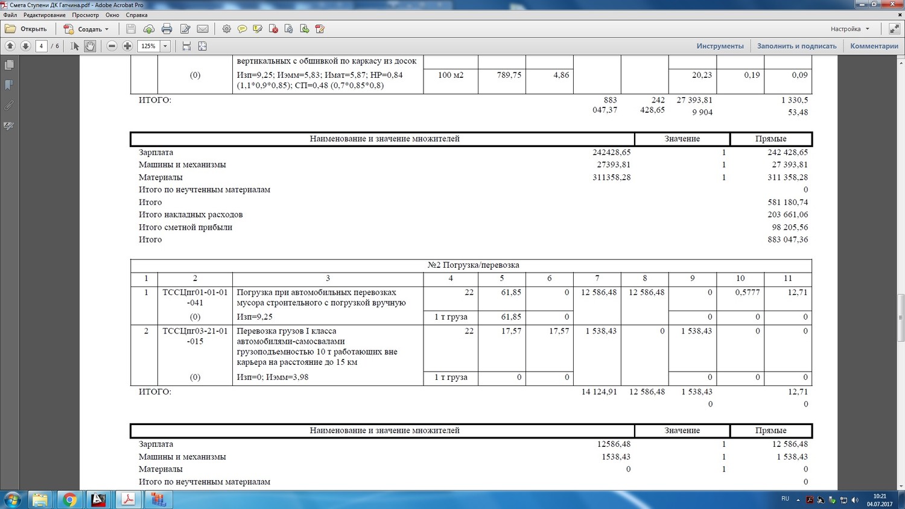Click the edit text and sign icon
Image resolution: width=905 pixels, height=509 pixels.
(185, 29)
